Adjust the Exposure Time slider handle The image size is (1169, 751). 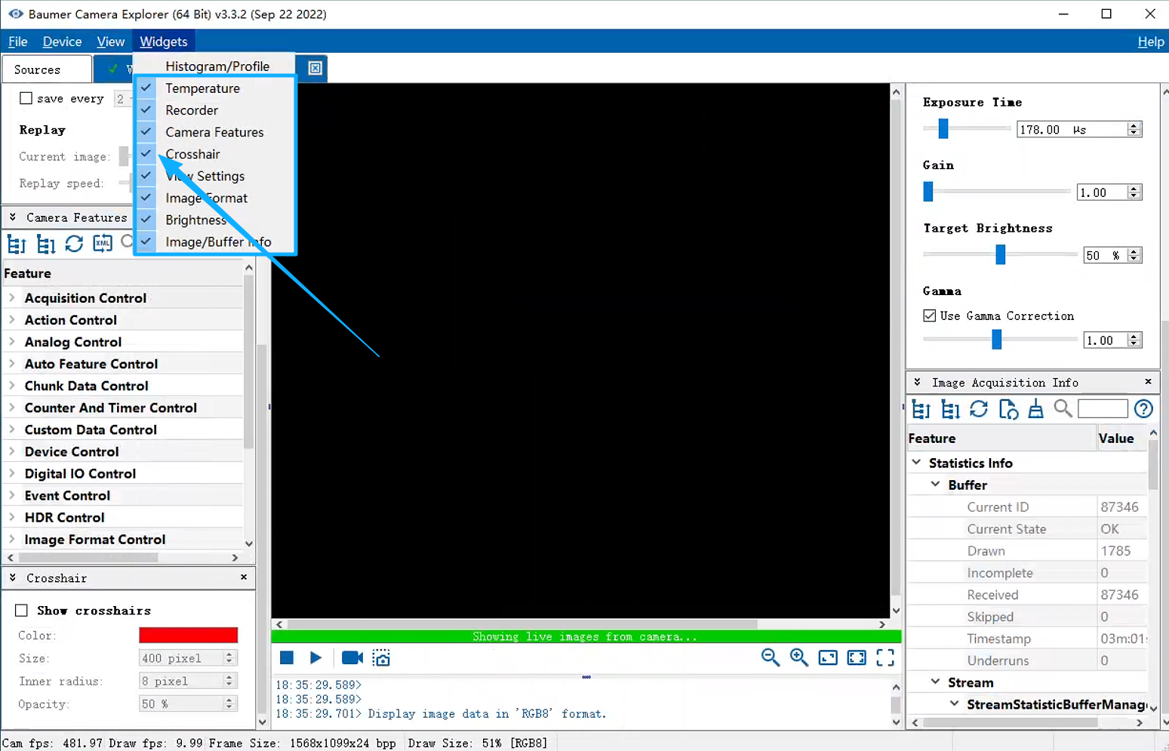click(943, 129)
